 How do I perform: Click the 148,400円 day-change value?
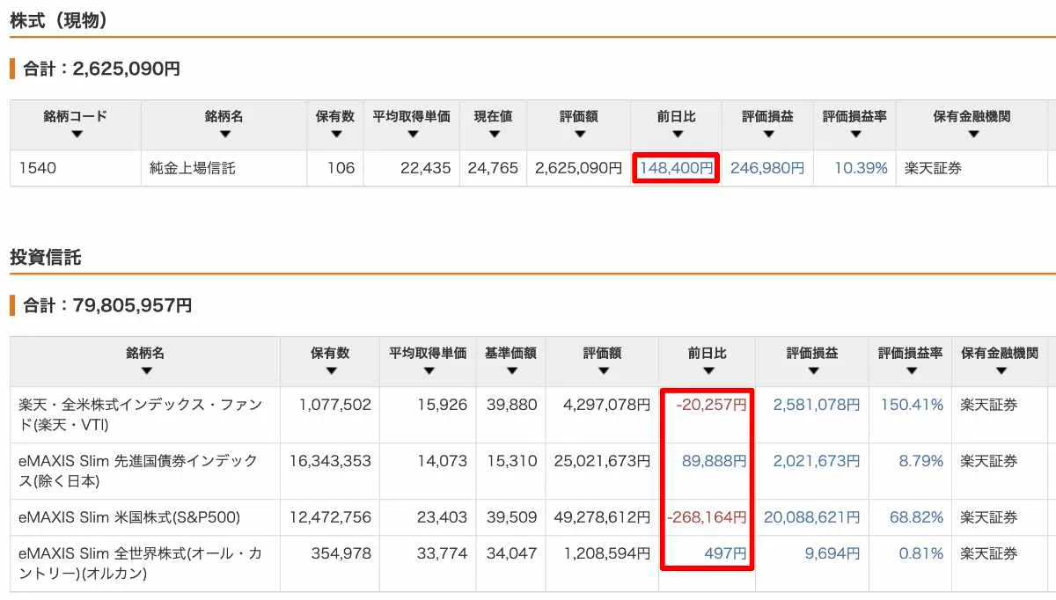676,168
